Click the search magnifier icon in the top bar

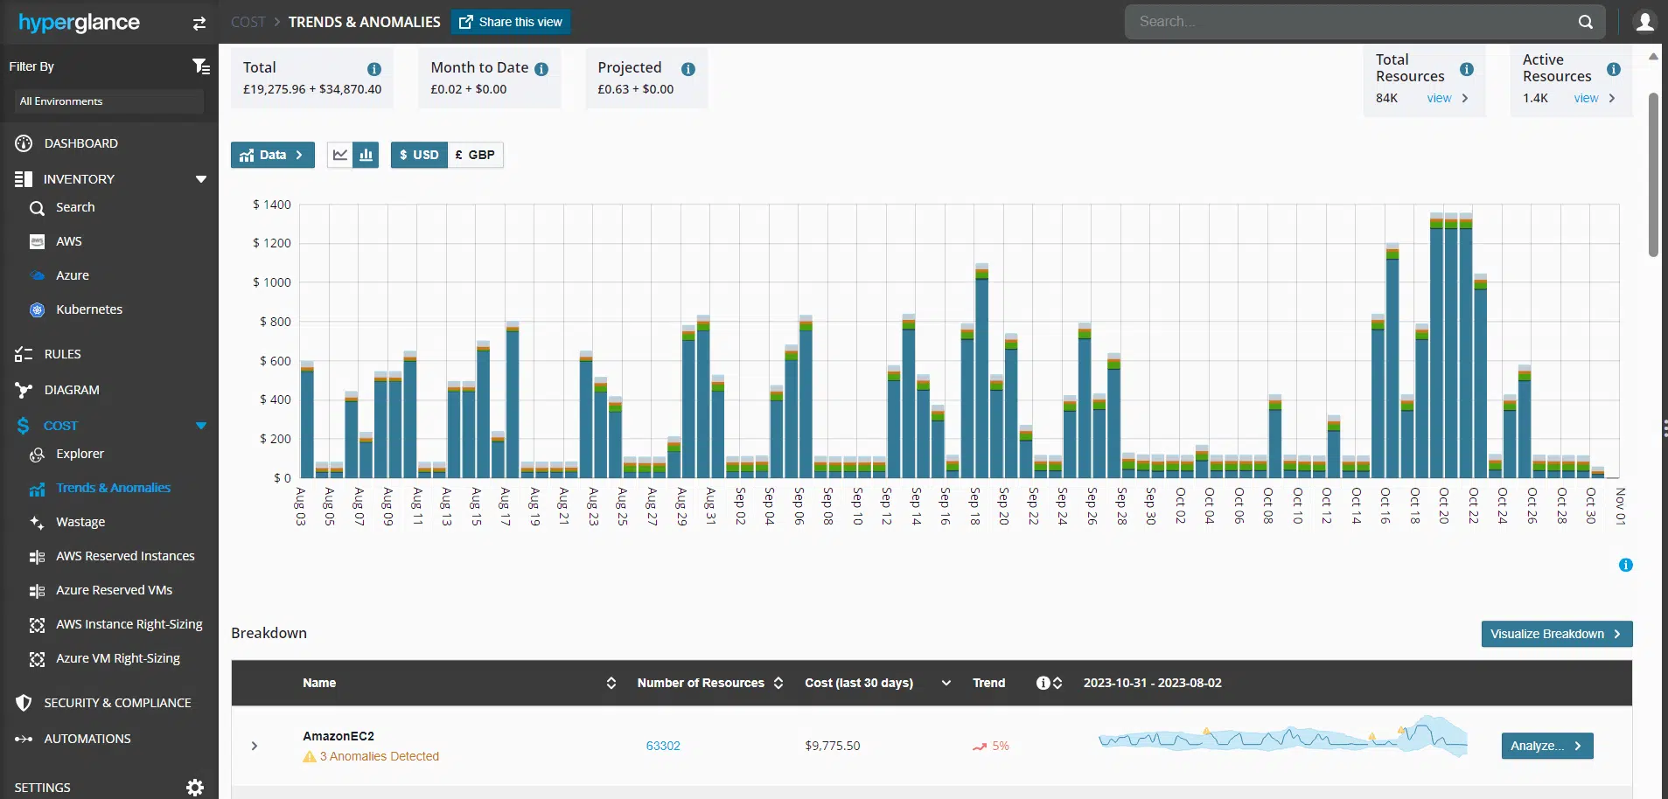pyautogui.click(x=1585, y=22)
